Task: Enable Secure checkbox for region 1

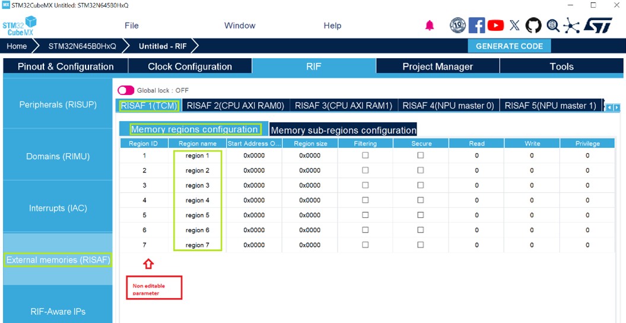Action: point(421,156)
